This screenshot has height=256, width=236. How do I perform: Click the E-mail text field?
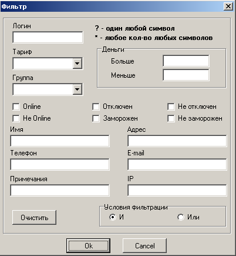coord(177,164)
